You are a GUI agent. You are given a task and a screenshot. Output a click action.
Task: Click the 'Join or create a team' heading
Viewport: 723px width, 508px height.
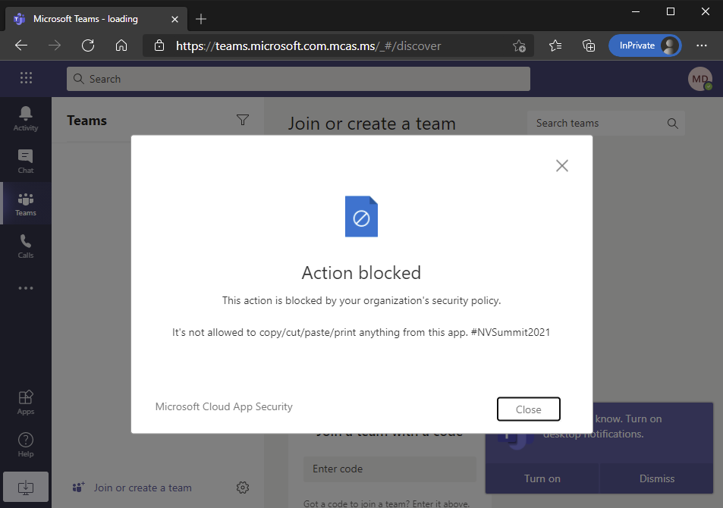point(372,124)
